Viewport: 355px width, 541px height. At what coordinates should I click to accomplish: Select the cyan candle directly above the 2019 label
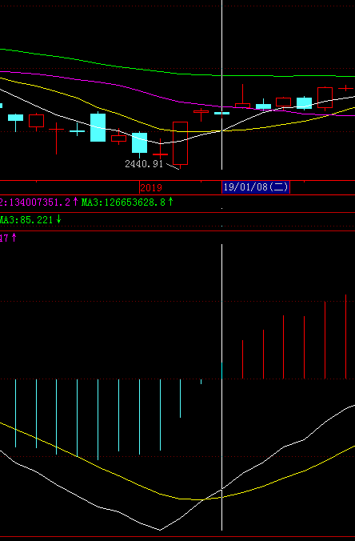click(x=140, y=142)
